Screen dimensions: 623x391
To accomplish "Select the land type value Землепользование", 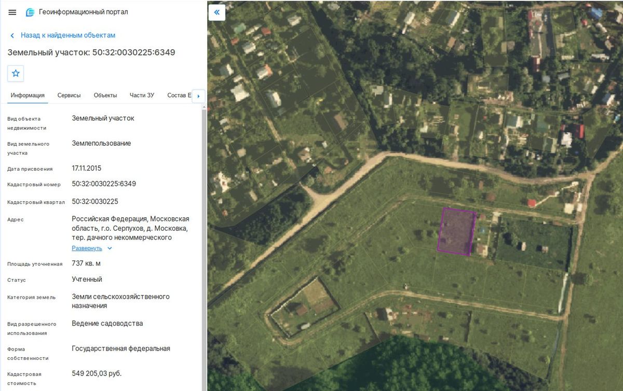I will click(x=101, y=143).
